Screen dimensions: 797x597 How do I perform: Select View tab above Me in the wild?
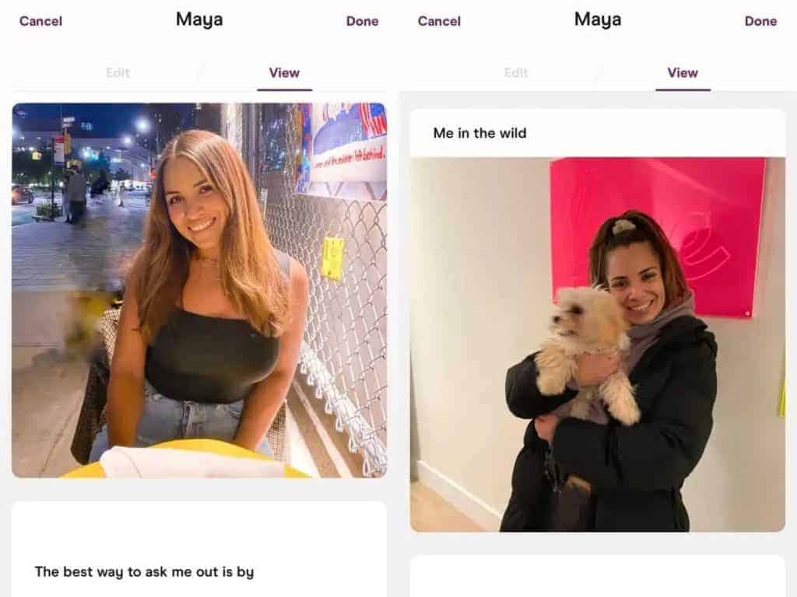point(683,72)
